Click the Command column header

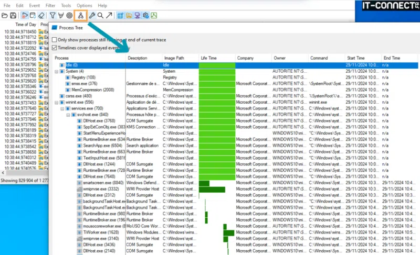(x=326, y=58)
